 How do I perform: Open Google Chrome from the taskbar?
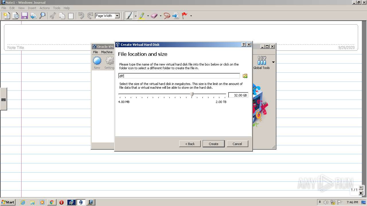[x=52, y=202]
